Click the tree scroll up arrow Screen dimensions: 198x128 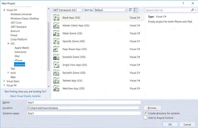[x=49, y=9]
